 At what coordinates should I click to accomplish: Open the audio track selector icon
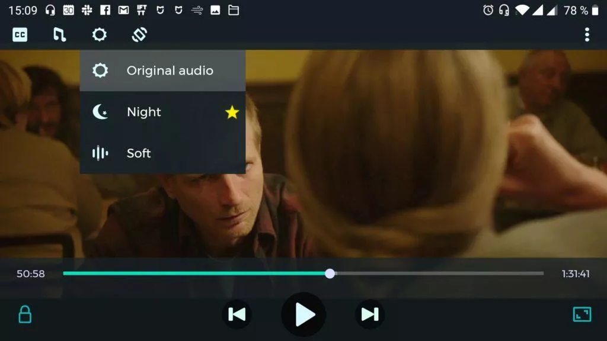tap(59, 35)
